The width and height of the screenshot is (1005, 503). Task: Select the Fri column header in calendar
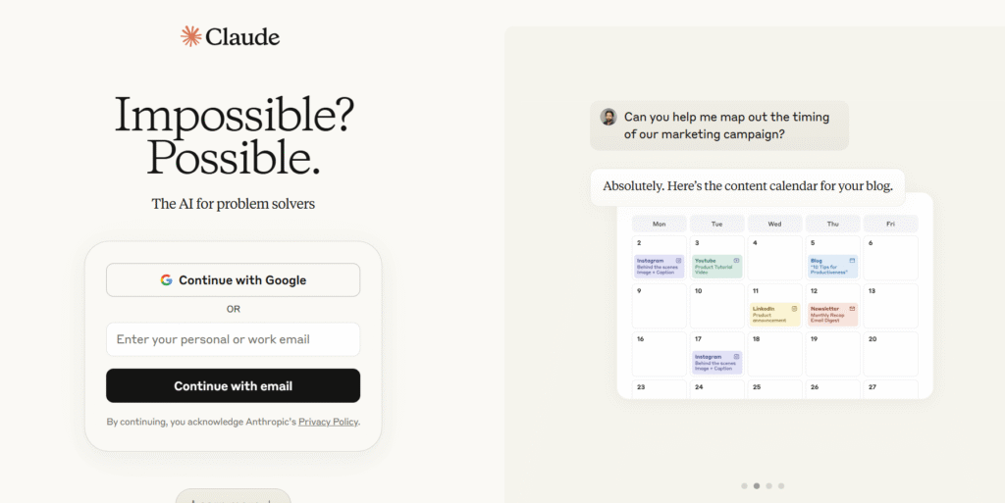point(890,224)
